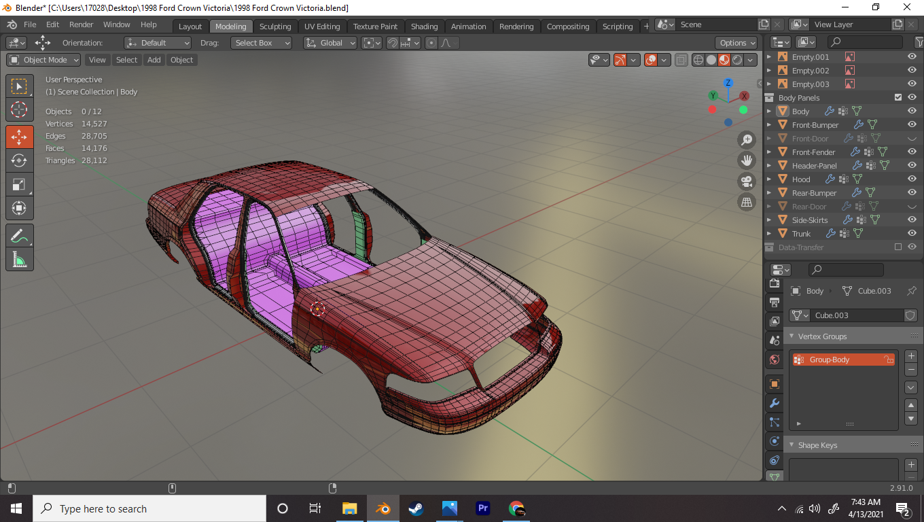Open the Render properties tab

(774, 283)
